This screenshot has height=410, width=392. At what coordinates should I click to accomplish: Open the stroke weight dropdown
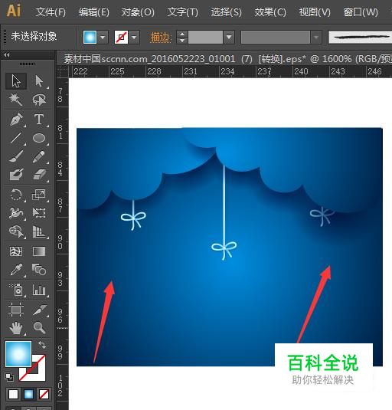pos(229,37)
